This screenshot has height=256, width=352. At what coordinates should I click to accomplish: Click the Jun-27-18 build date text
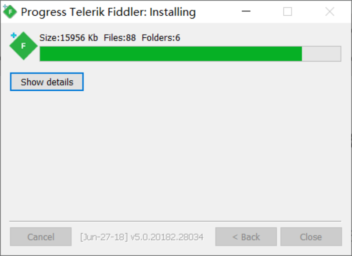click(x=104, y=237)
